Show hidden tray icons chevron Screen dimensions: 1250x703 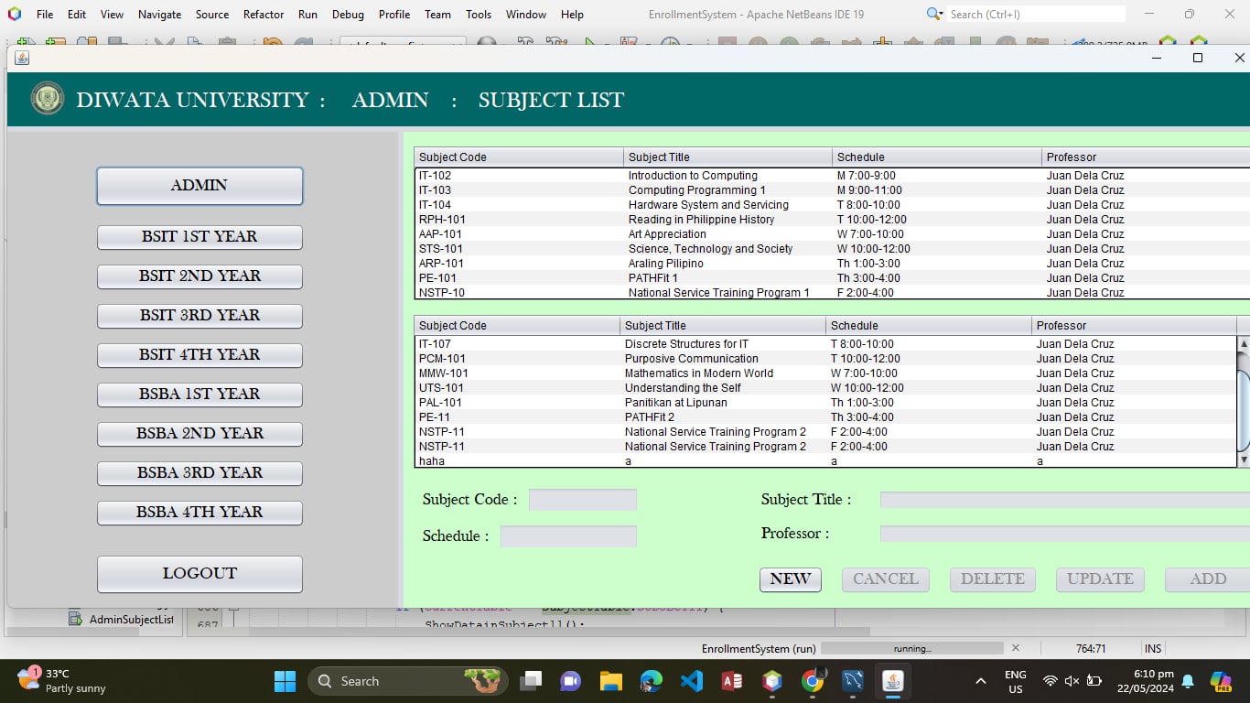coord(980,681)
